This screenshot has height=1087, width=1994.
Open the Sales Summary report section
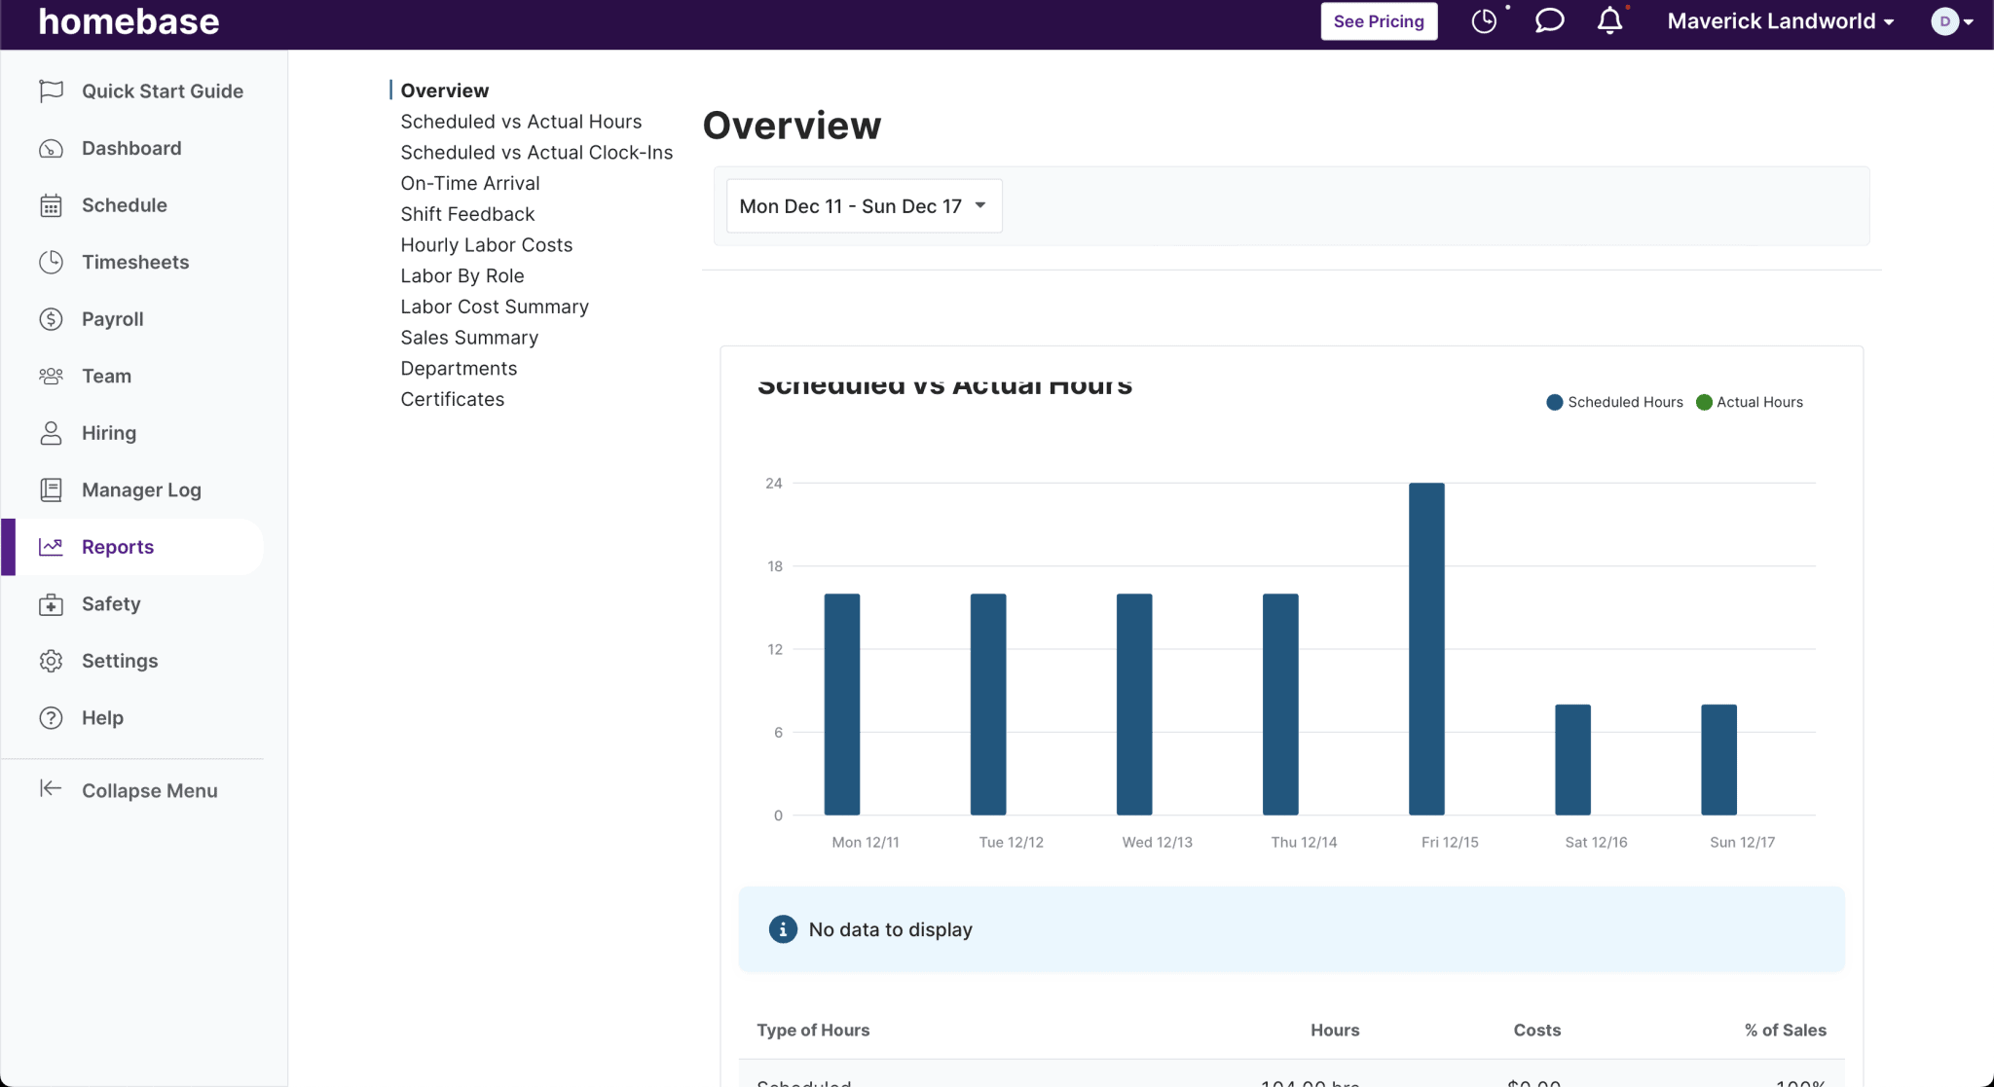click(469, 337)
